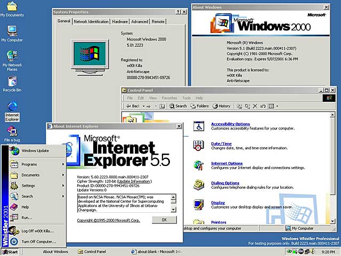Viewport: 341px width, 256px height.
Task: Click the help question mark in System Properties
Action: tap(178, 12)
